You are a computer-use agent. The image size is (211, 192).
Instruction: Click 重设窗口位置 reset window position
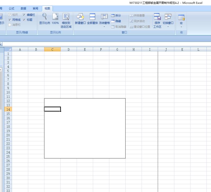140,27
